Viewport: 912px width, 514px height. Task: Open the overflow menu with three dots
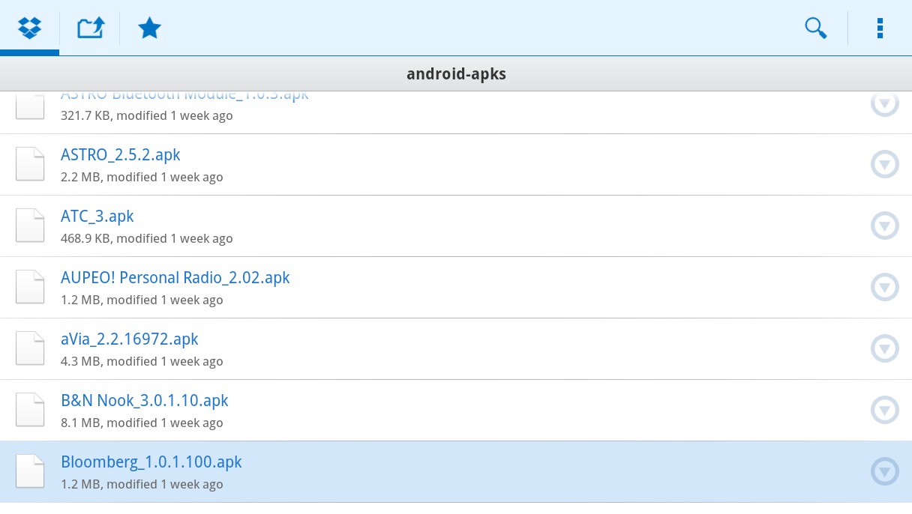(880, 28)
